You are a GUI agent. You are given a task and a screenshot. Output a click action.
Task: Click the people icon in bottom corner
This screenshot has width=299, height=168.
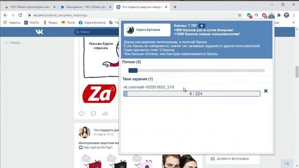(x=286, y=163)
